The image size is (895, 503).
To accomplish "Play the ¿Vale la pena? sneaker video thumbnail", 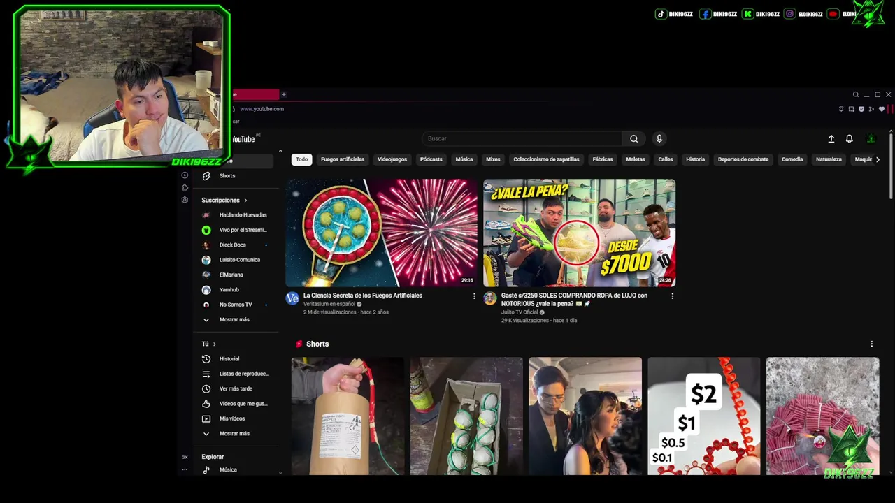I will (x=579, y=233).
